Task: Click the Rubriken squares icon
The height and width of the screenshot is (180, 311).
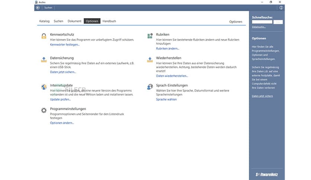Action: pos(150,36)
